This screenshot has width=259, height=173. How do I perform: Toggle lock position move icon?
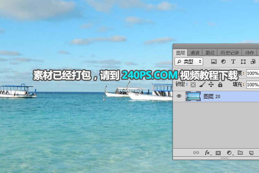(x=211, y=85)
